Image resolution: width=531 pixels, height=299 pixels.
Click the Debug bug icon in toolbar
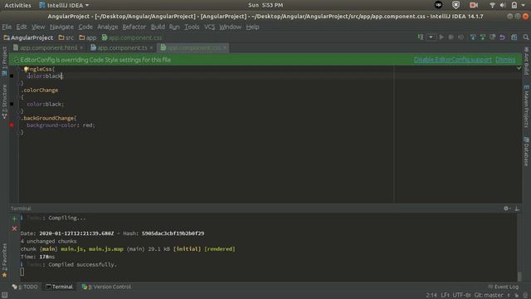(x=451, y=37)
